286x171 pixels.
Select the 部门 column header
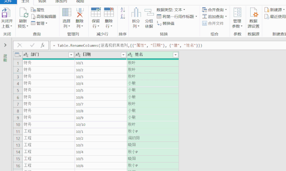click(48, 55)
